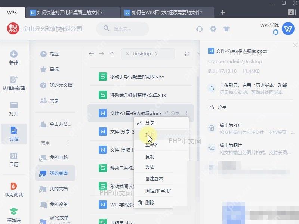The image size is (299, 224).
Task: Open the 常用 section options dots
Action: pyautogui.click(x=68, y=143)
